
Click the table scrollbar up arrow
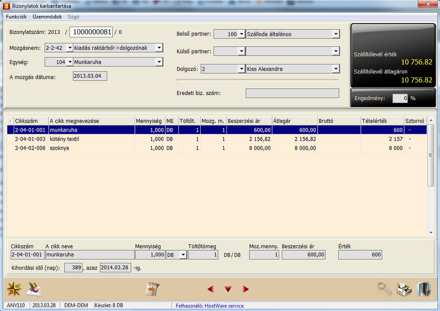click(431, 120)
